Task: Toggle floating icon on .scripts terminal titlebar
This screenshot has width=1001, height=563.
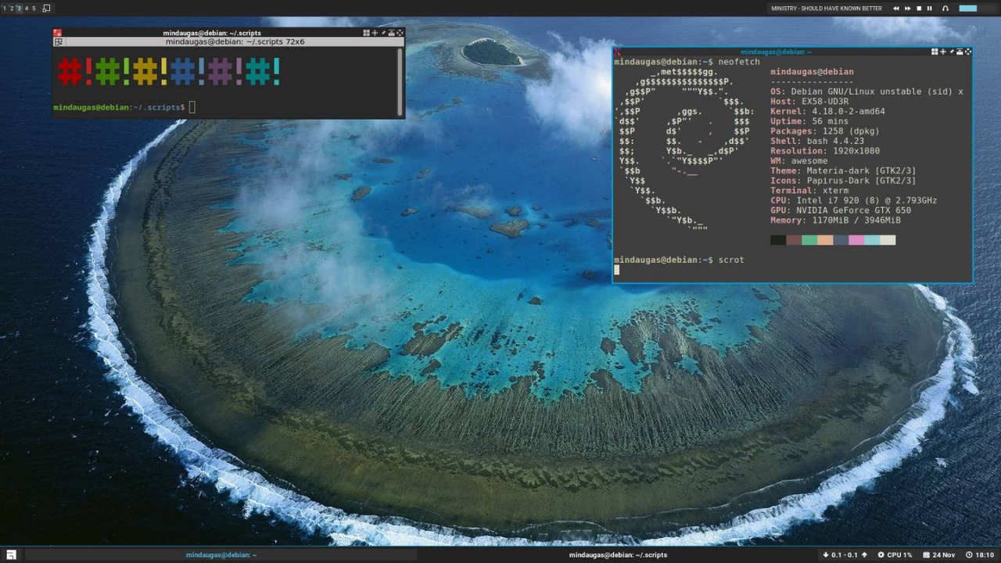Action: [366, 33]
